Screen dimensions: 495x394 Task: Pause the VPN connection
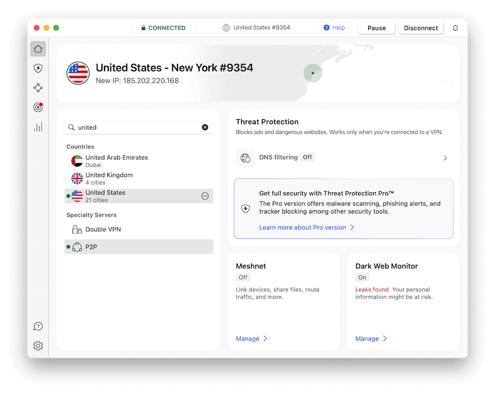point(377,28)
